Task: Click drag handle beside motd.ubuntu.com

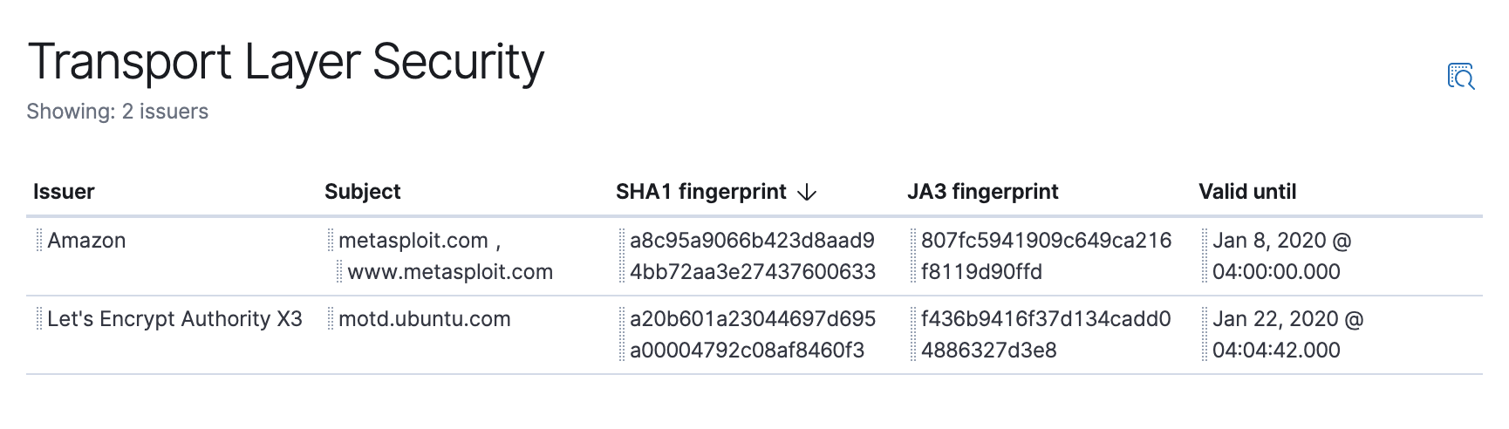Action: tap(331, 318)
